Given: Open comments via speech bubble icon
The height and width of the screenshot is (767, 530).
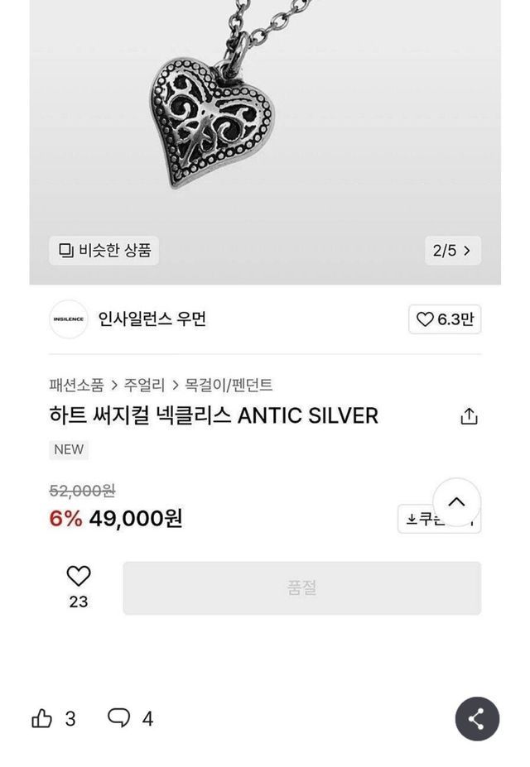Looking at the screenshot, I should click(119, 717).
